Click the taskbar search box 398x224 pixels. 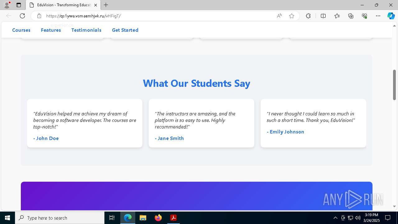60,218
